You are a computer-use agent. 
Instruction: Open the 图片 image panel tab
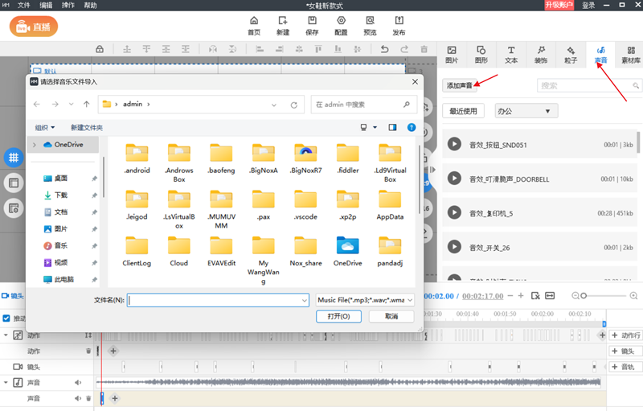pyautogui.click(x=452, y=54)
